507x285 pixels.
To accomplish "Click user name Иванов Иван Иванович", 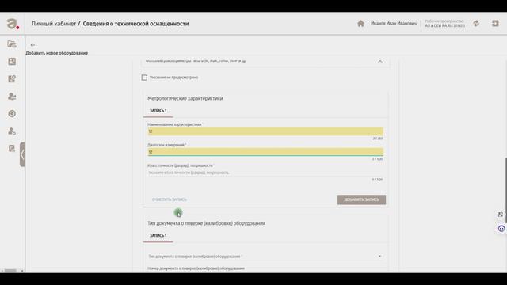I will (394, 24).
